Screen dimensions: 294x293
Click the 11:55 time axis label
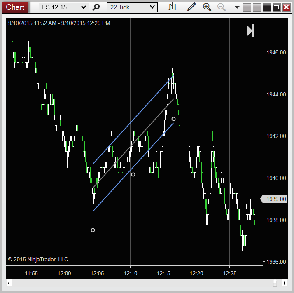(31, 273)
